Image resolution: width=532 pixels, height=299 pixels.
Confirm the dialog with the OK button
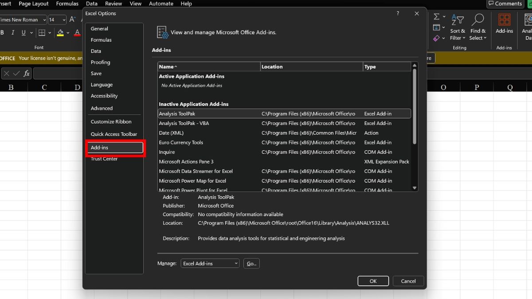tap(373, 281)
